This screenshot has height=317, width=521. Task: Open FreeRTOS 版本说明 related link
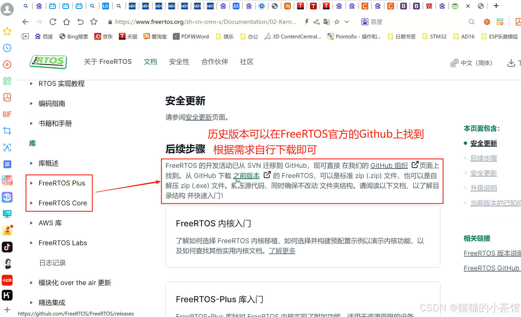[x=492, y=253]
